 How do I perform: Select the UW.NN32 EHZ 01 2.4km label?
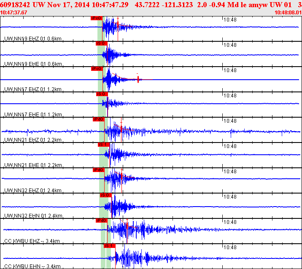[33, 190]
